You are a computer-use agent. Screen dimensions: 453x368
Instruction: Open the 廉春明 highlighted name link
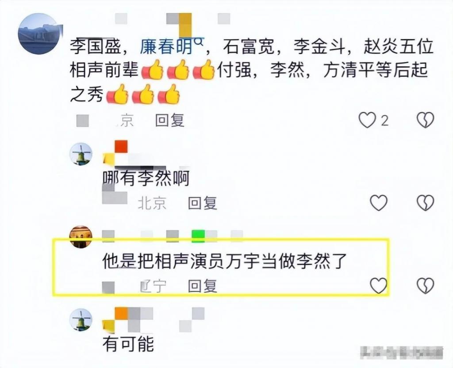coord(166,47)
